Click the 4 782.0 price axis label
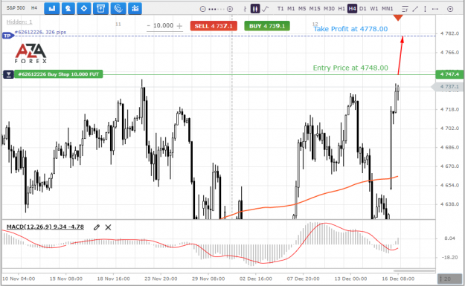Screen dimensions: 465x286 [449, 33]
